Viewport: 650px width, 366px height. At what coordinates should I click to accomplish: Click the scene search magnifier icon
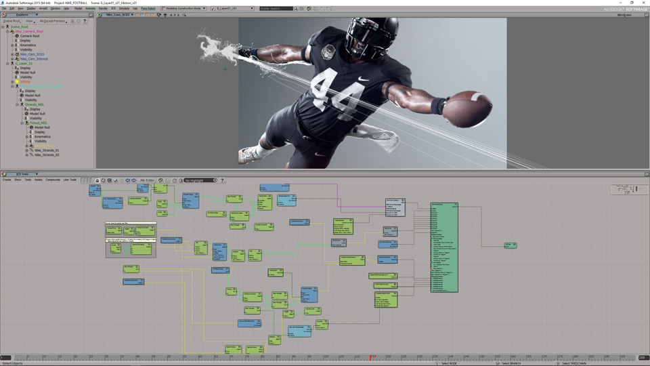click(x=296, y=8)
